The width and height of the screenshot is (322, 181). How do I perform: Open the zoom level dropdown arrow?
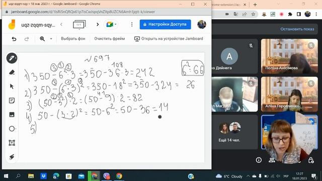tap(51, 39)
